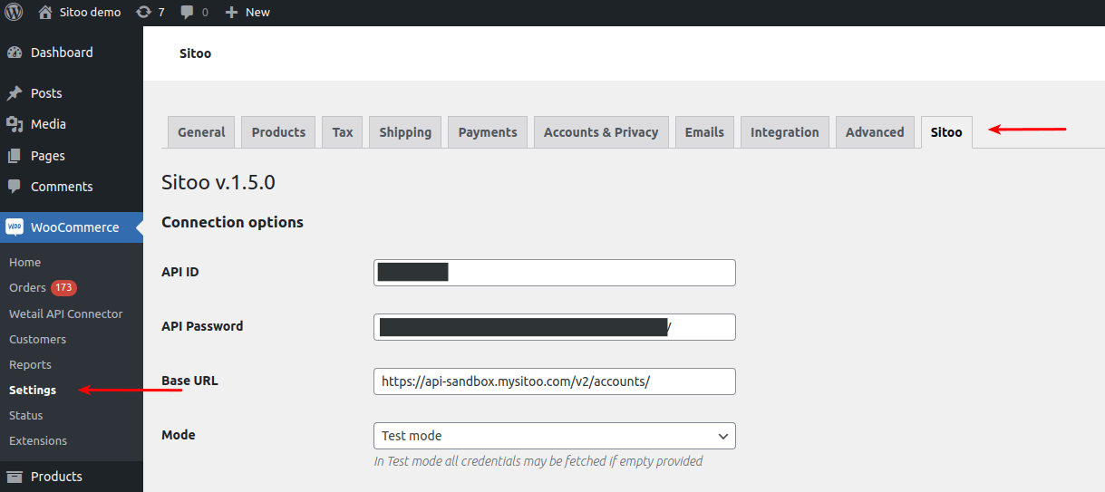Screen dimensions: 1105x492
Task: Open the Media library menu
Action: [48, 124]
